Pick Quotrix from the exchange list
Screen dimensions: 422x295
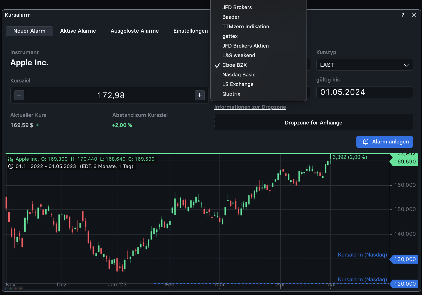coord(259,94)
